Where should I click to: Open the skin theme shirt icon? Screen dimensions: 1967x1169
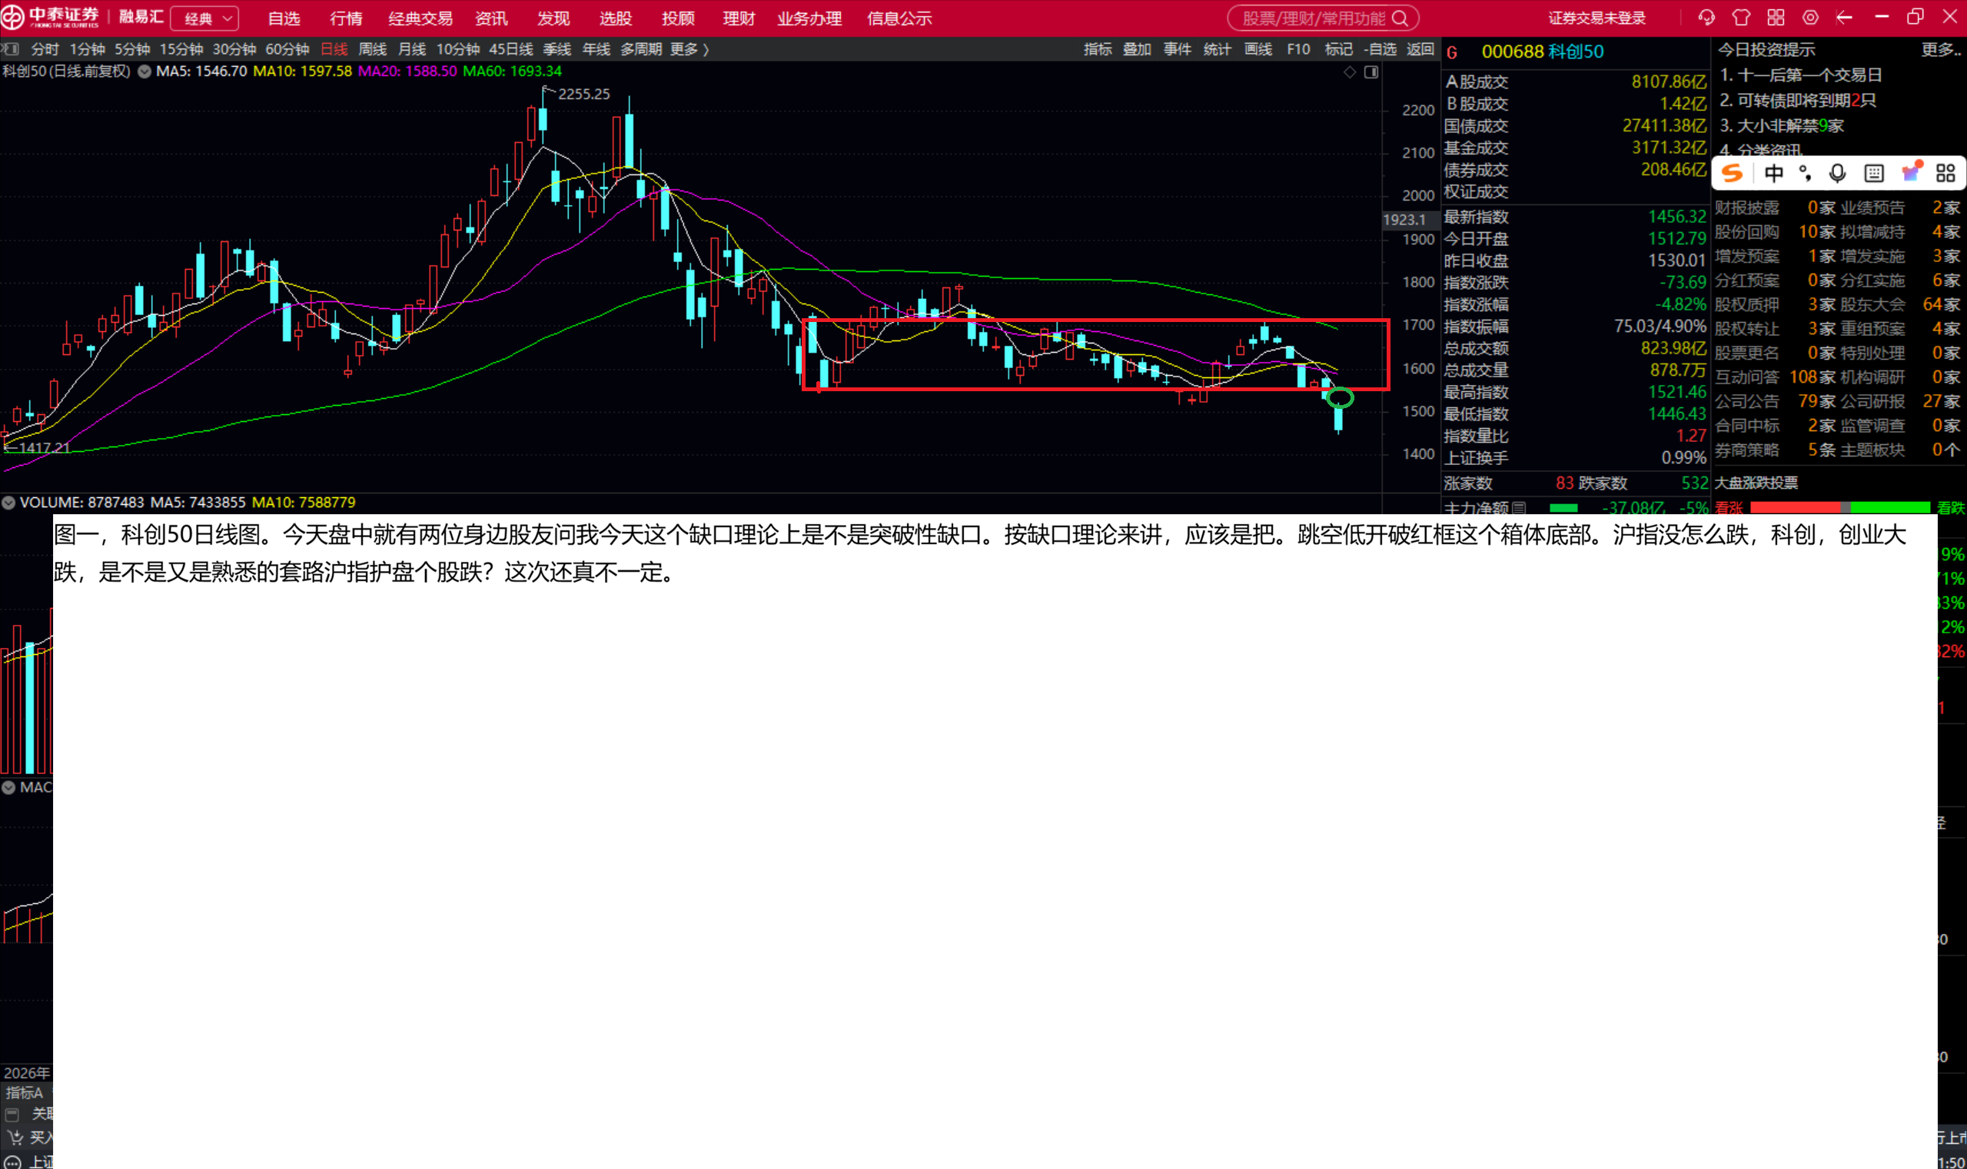point(1741,18)
